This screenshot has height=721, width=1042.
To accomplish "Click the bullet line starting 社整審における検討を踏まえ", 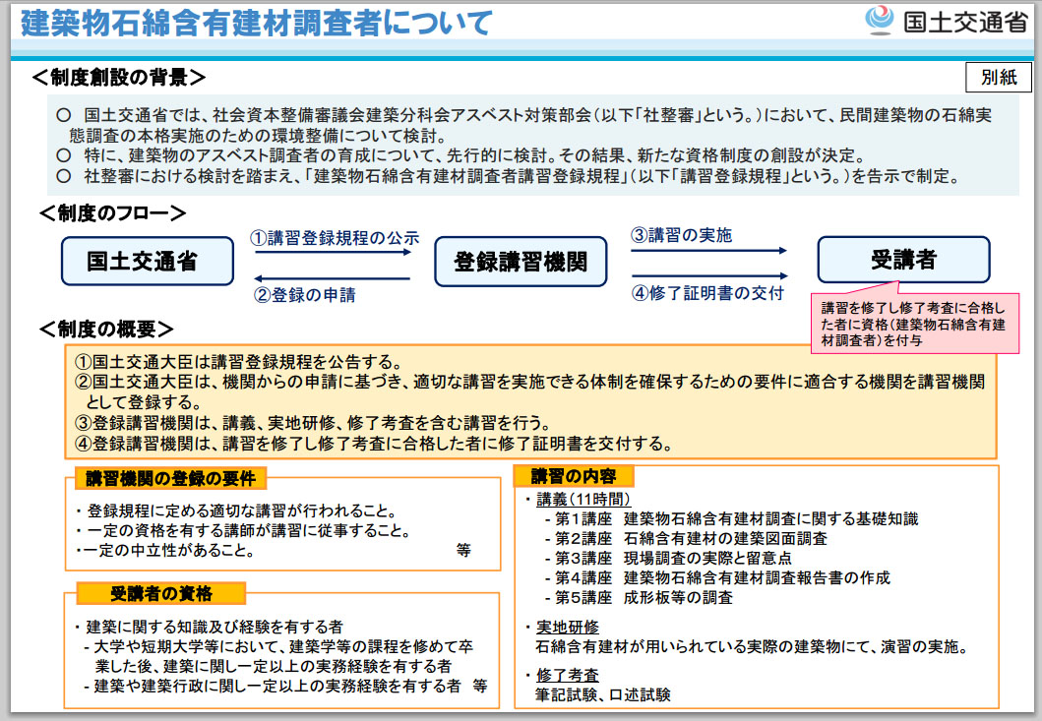I will point(509,176).
